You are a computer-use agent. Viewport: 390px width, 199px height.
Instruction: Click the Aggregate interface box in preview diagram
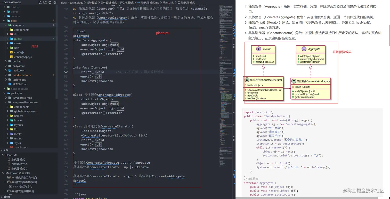311,55
